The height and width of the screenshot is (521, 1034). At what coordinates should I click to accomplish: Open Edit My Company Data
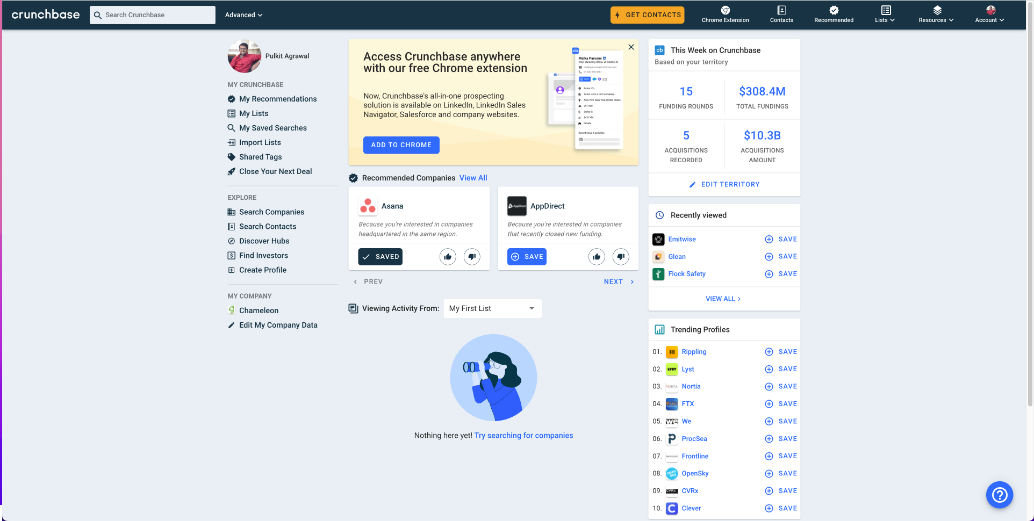[273, 325]
